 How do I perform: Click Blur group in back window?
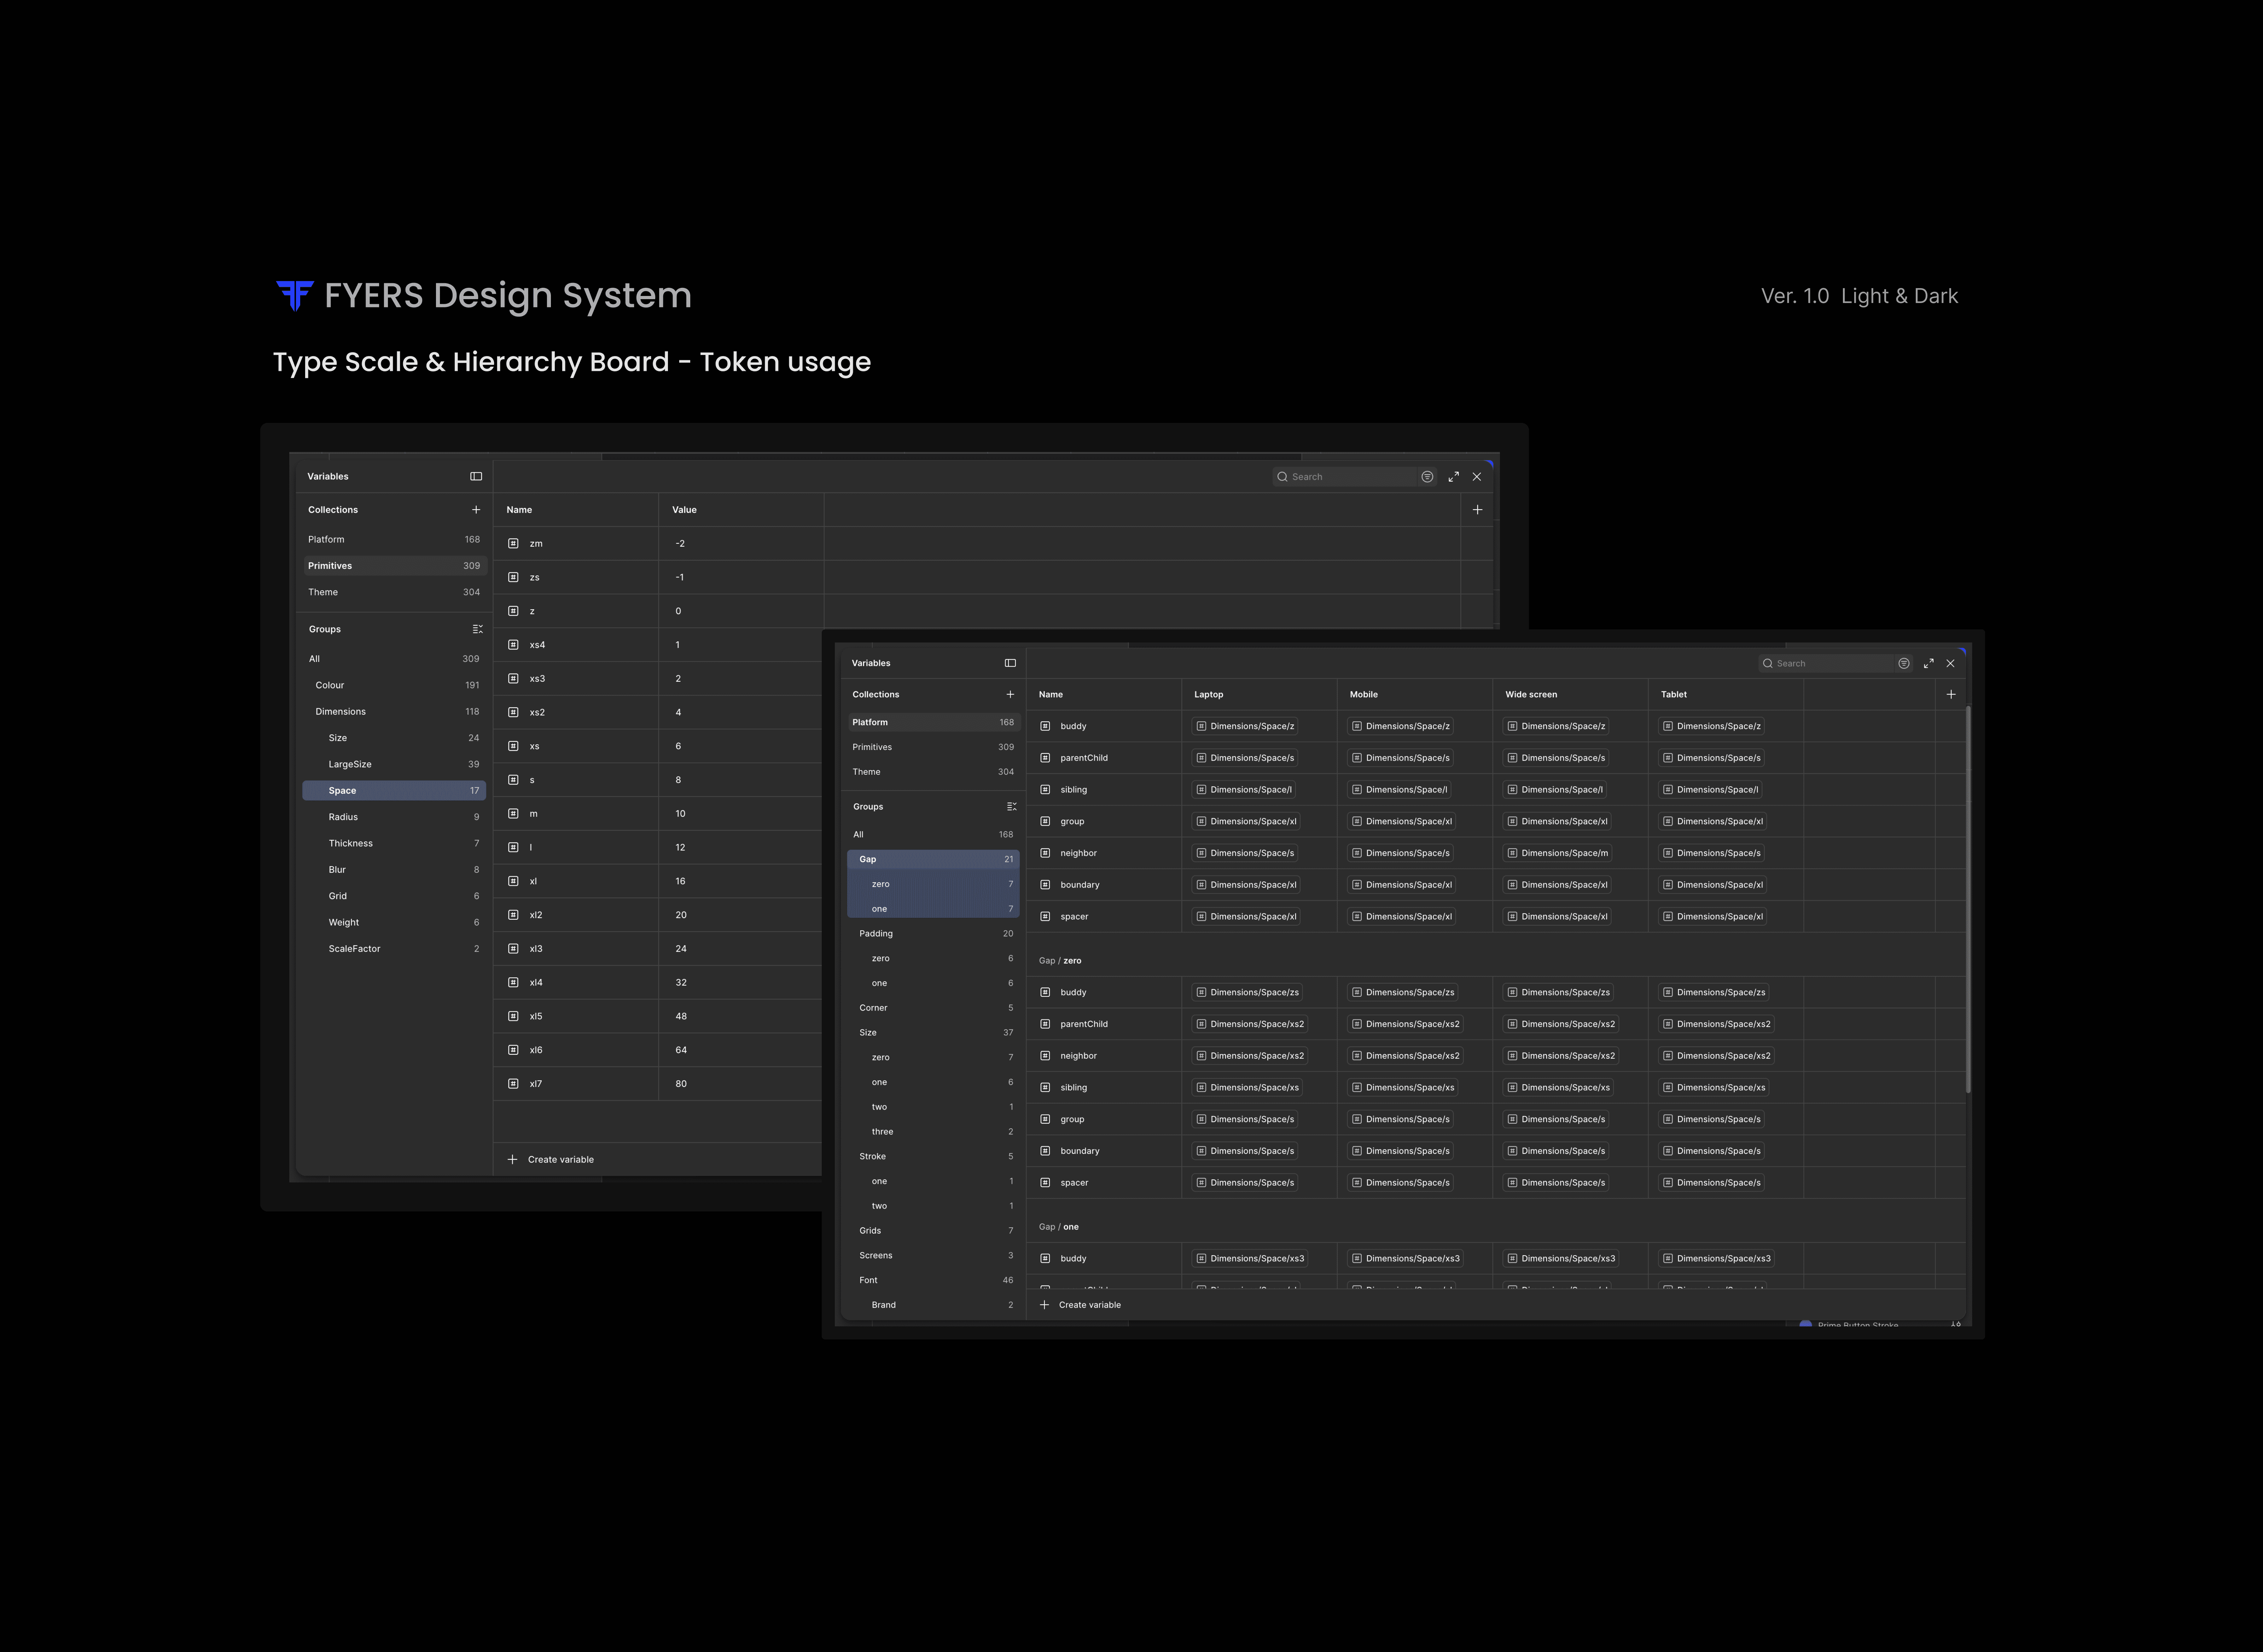click(394, 870)
